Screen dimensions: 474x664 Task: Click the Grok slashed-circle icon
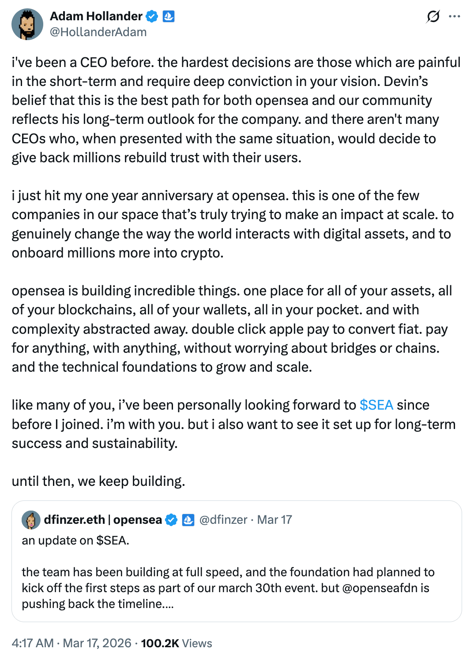pos(433,17)
